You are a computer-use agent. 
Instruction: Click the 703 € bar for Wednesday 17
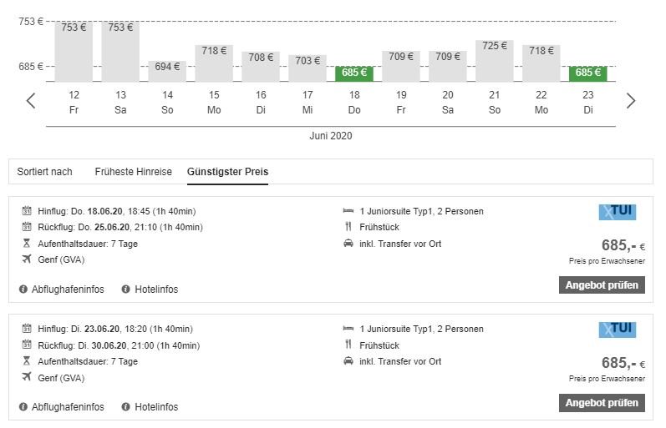pyautogui.click(x=308, y=68)
